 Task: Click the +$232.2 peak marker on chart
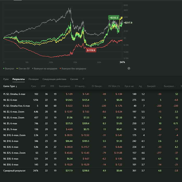[x=114, y=18]
